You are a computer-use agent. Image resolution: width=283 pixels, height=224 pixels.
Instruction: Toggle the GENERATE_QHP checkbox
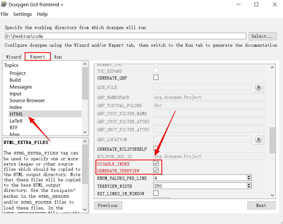pos(156,77)
